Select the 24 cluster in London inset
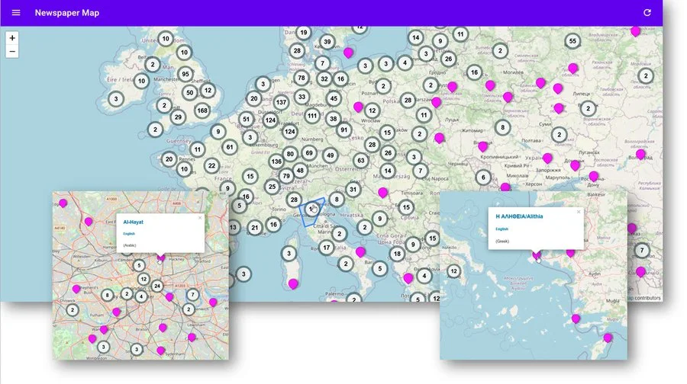The width and height of the screenshot is (687, 384). [156, 286]
